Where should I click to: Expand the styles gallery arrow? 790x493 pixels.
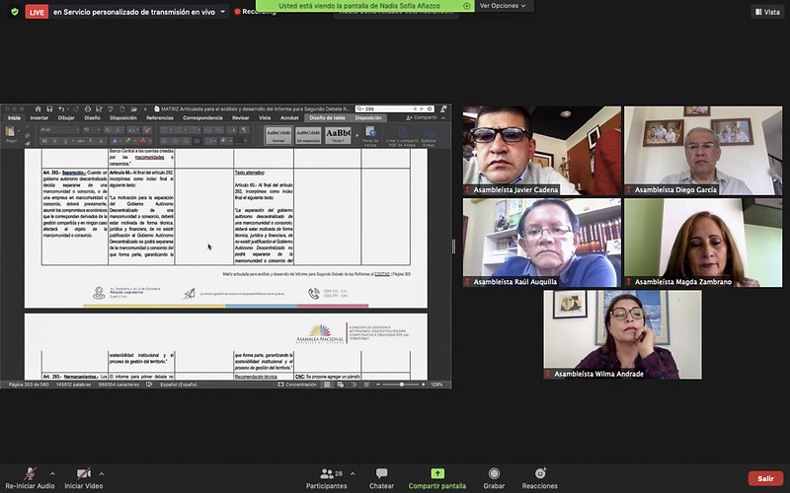click(356, 135)
